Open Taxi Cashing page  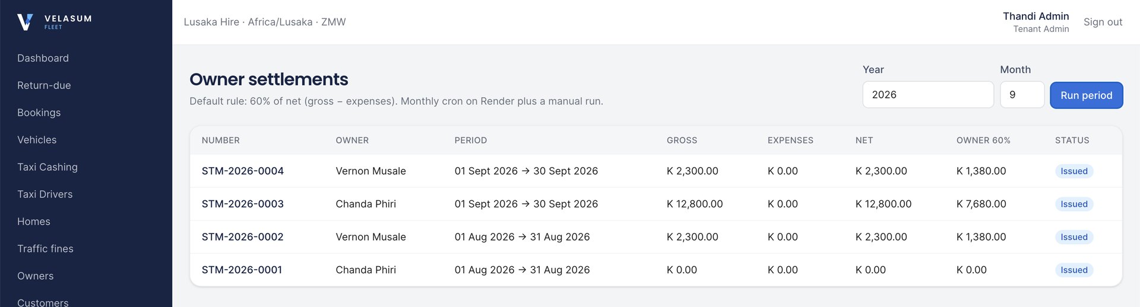tap(47, 167)
